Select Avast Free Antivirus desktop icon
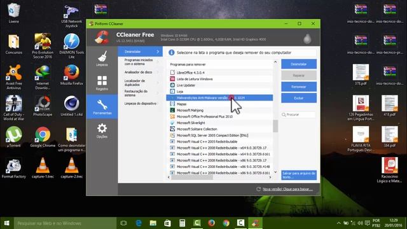Viewport: 407px width, 229px height. tap(13, 77)
